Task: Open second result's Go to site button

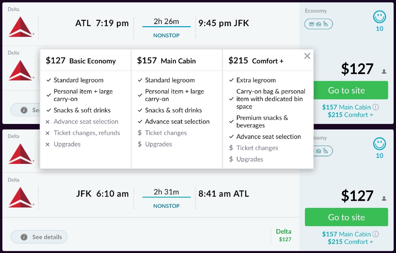Action: (x=346, y=217)
